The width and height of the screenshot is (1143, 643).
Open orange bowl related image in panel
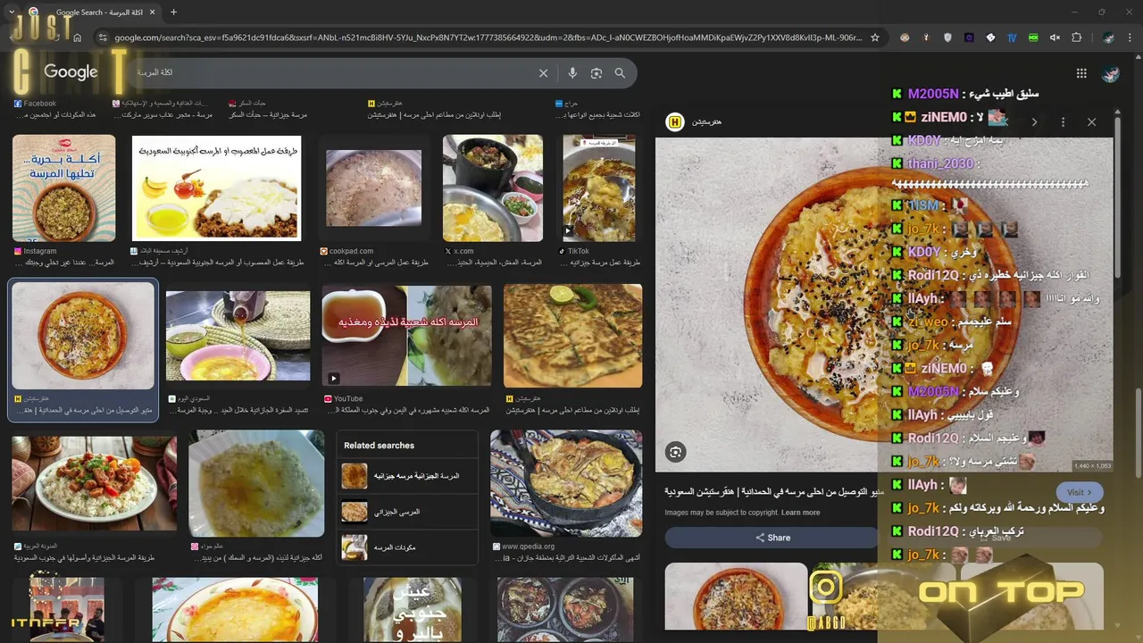(x=736, y=596)
